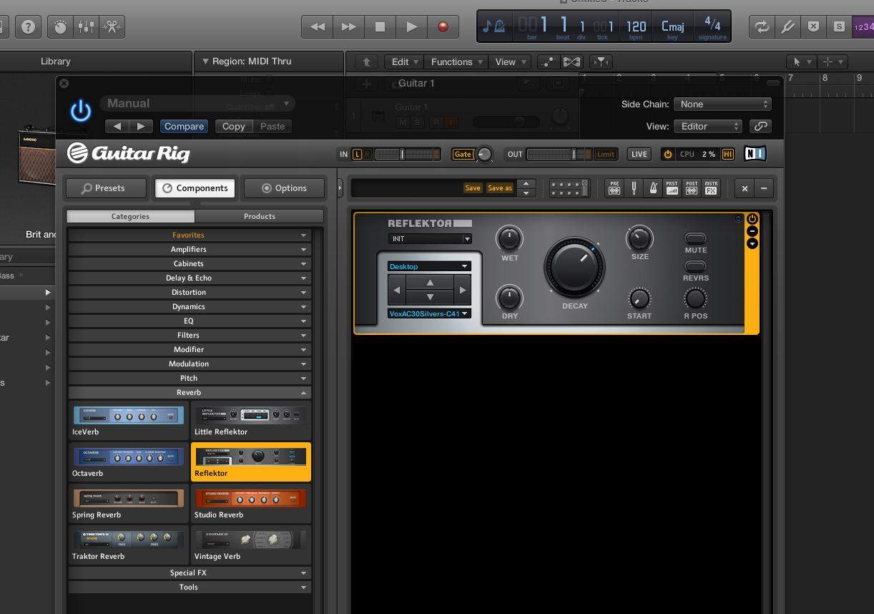The width and height of the screenshot is (874, 614).
Task: Toggle the Reflektor MUTE button
Action: coord(695,238)
